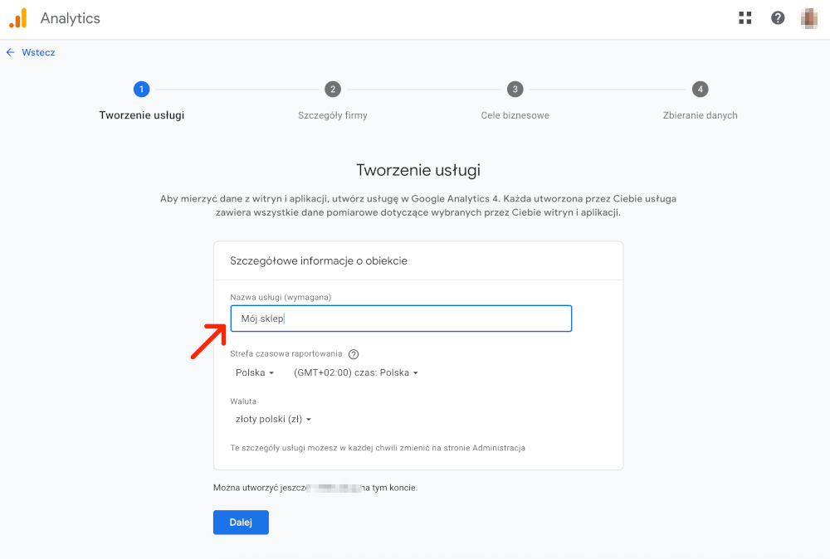Click the Zbieranie danych step label
Image resolution: width=830 pixels, height=559 pixels.
tap(700, 115)
